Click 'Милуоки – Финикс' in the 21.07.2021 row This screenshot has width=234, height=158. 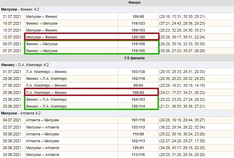(42, 16)
